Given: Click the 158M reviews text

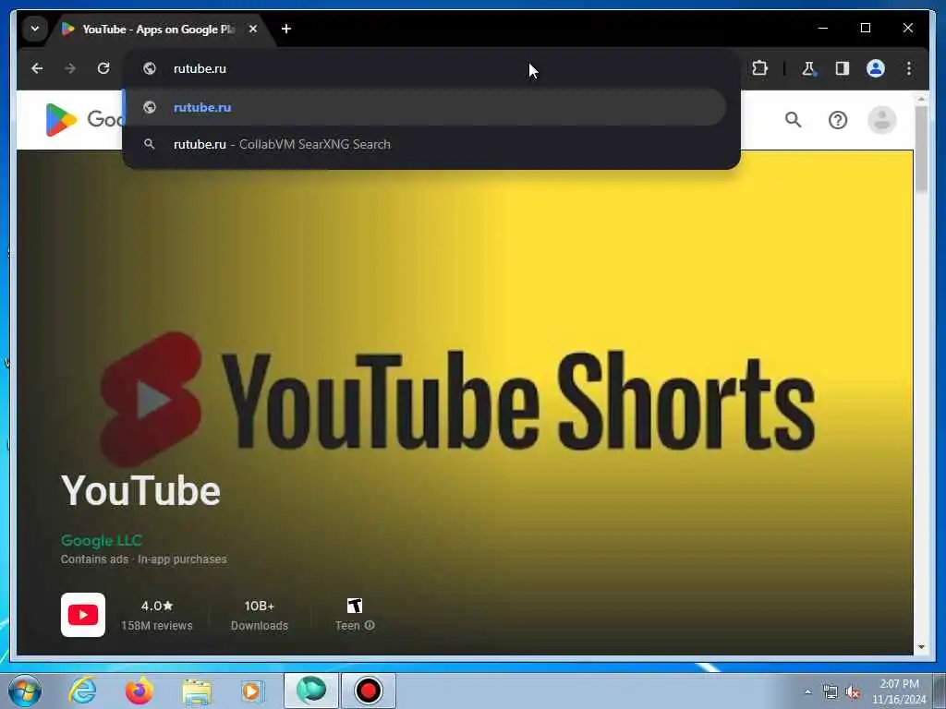Looking at the screenshot, I should pos(157,626).
